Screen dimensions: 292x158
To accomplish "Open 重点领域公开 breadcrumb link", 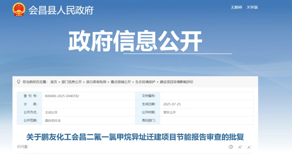I will point(121,82).
